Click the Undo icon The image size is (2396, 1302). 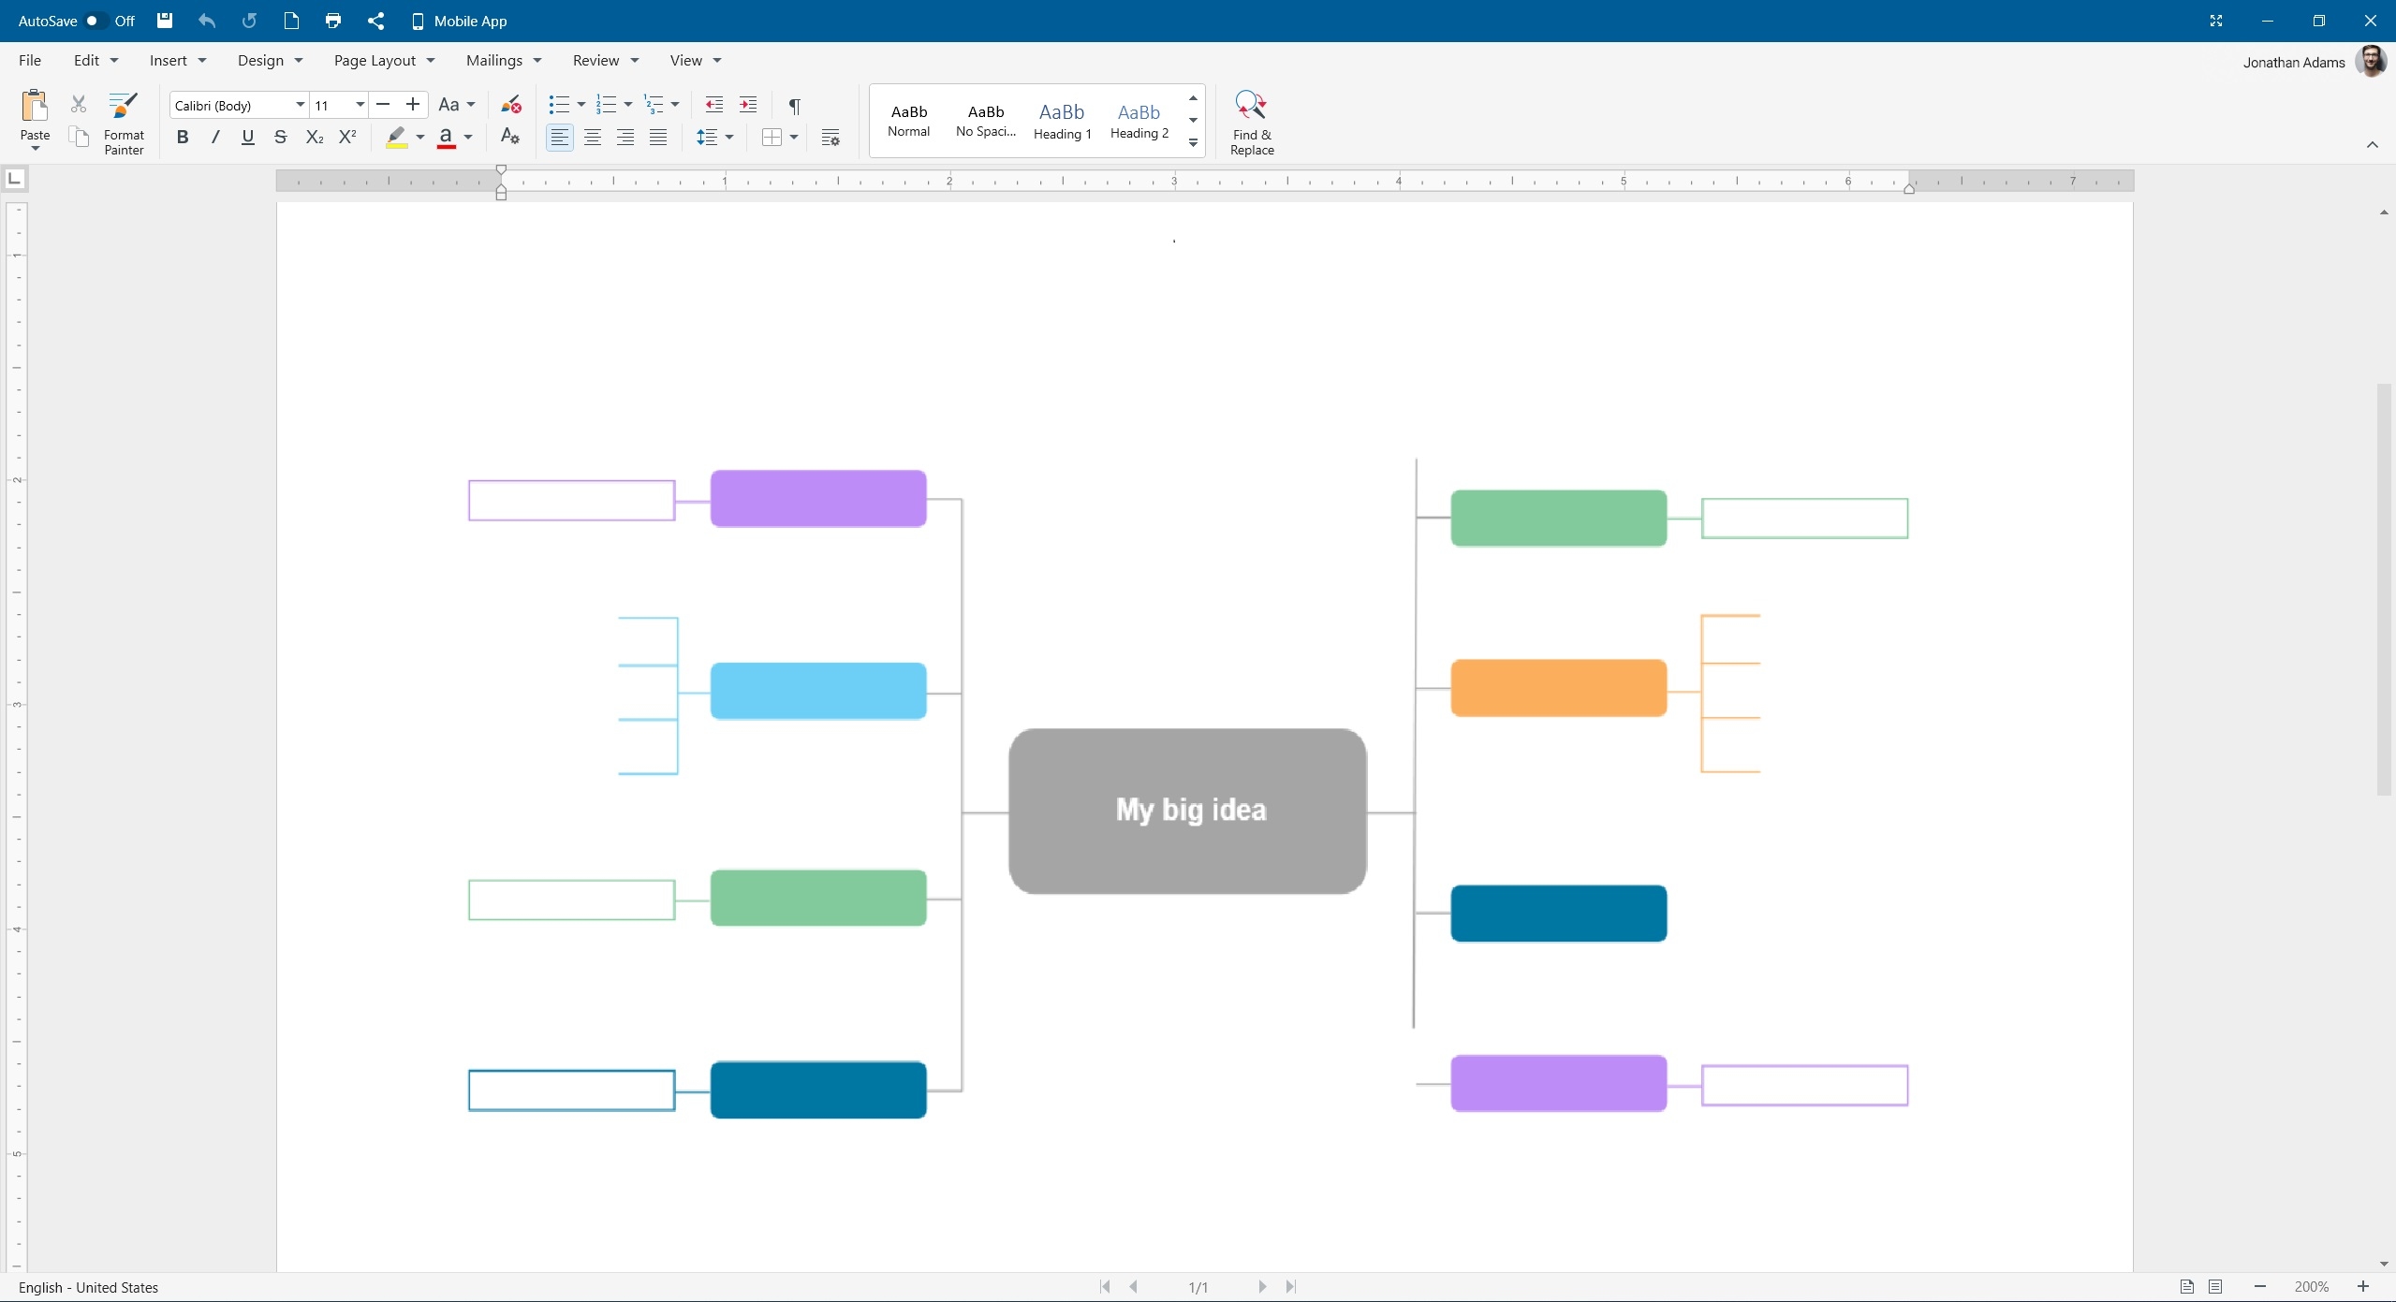207,21
